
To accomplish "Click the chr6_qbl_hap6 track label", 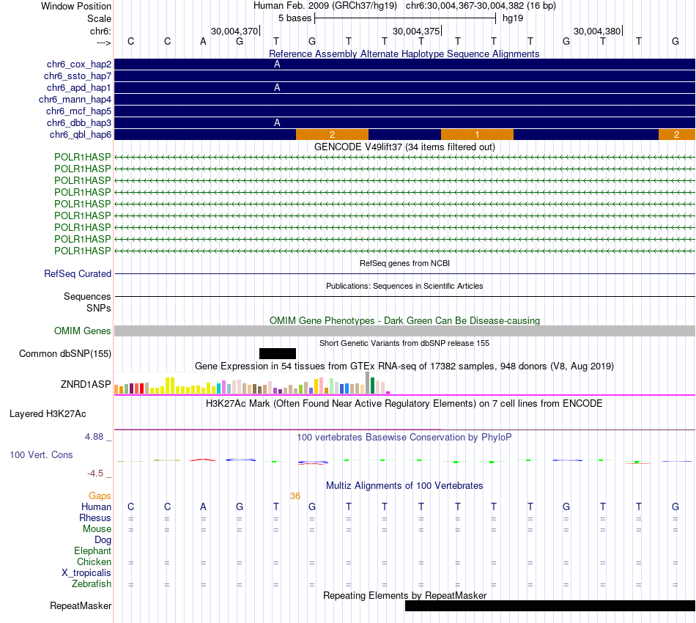I will point(81,135).
